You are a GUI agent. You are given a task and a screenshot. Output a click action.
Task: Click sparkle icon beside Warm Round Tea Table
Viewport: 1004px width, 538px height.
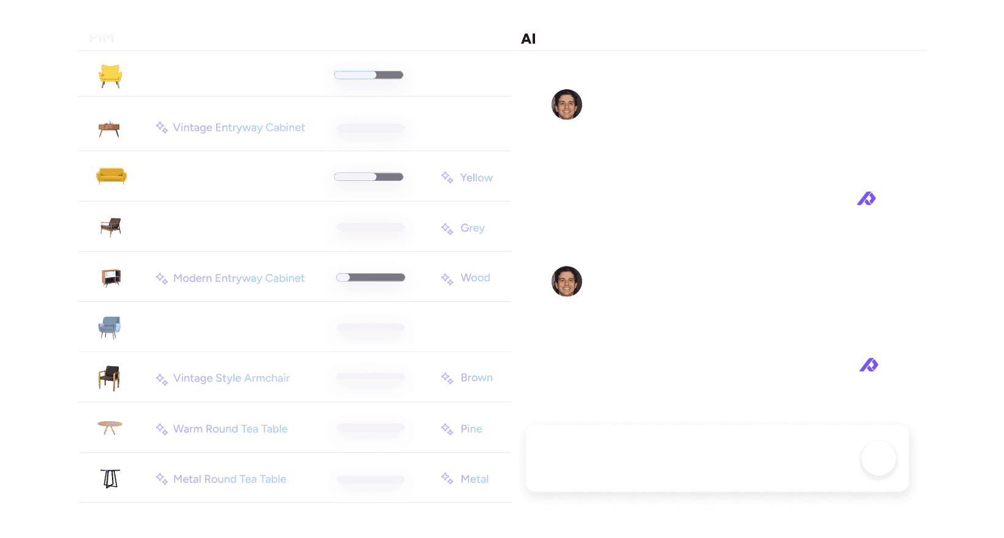click(162, 429)
